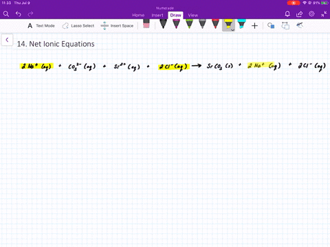Go back using the page chevron
The height and width of the screenshot is (247, 330).
7,40
